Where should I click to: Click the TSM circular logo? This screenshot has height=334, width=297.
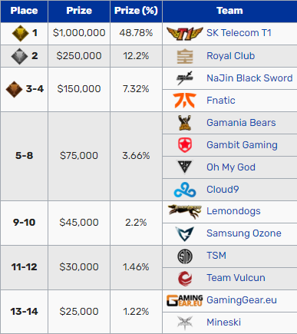(185, 256)
